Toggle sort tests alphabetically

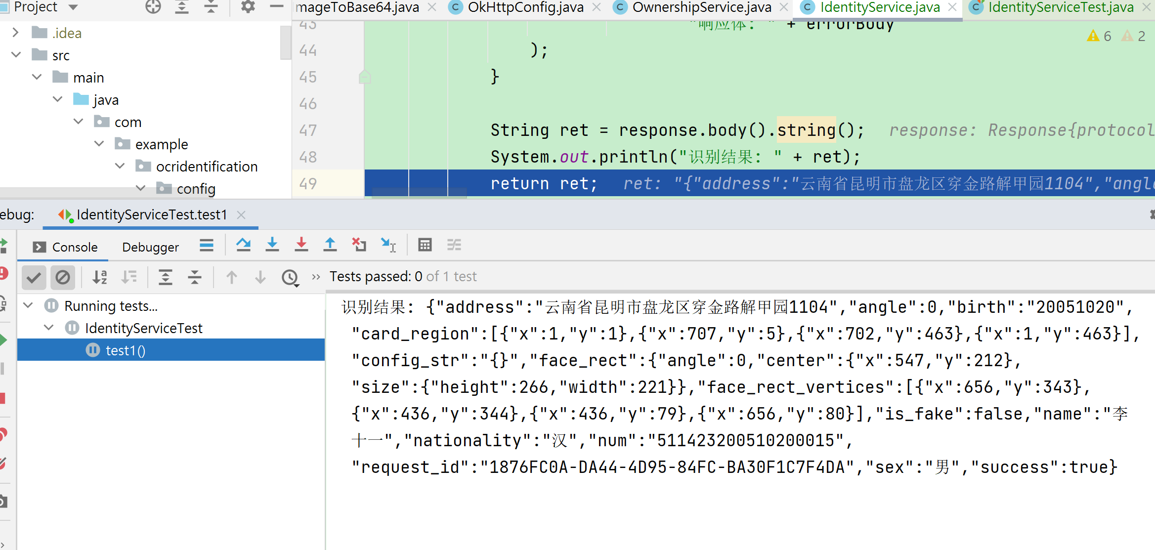(100, 277)
